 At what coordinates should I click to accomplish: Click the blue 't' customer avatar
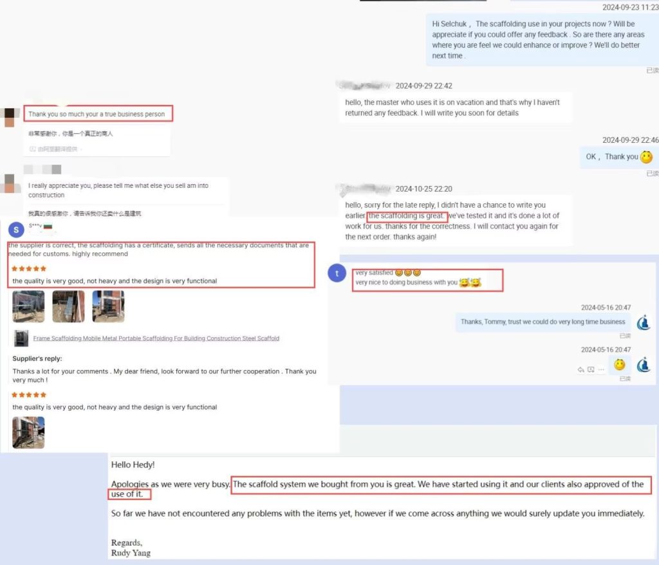[x=337, y=273]
